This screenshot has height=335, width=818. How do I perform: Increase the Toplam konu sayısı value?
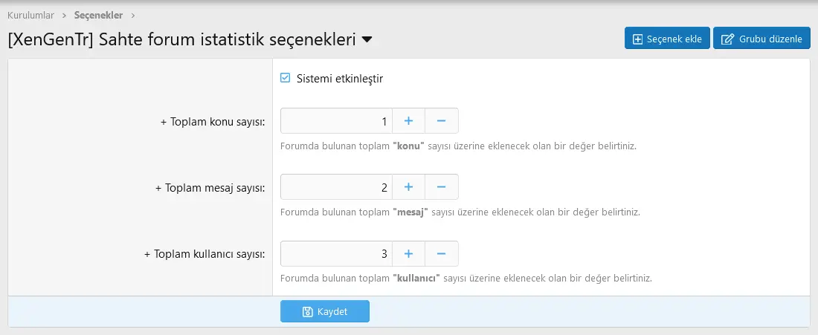408,121
